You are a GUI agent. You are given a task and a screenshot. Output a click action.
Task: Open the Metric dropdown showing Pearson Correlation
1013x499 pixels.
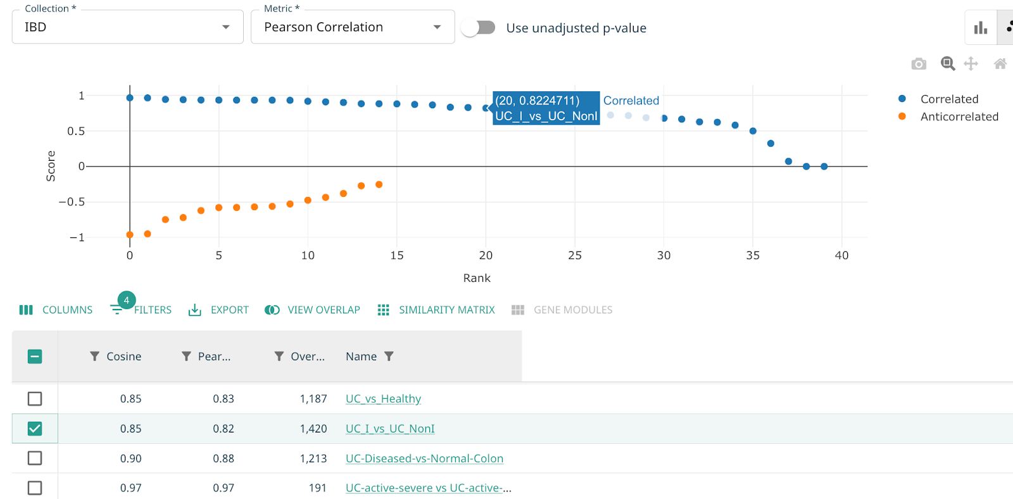pyautogui.click(x=353, y=27)
